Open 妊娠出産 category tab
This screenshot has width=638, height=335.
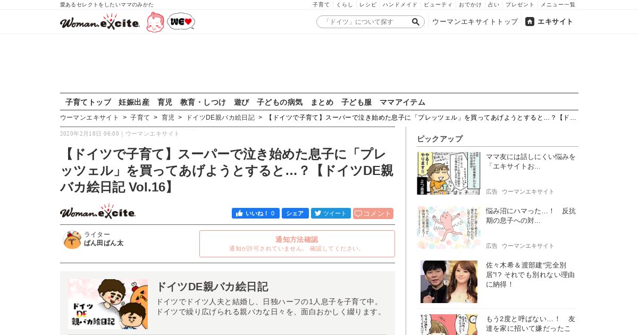point(134,102)
